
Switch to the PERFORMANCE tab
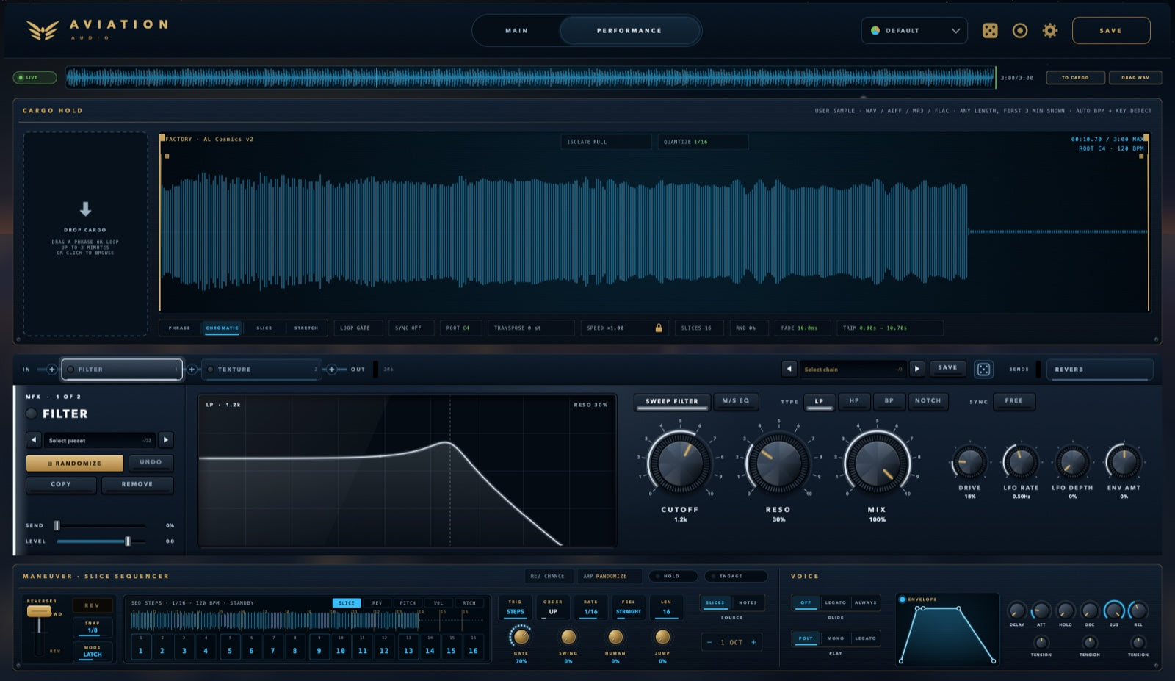tap(629, 31)
